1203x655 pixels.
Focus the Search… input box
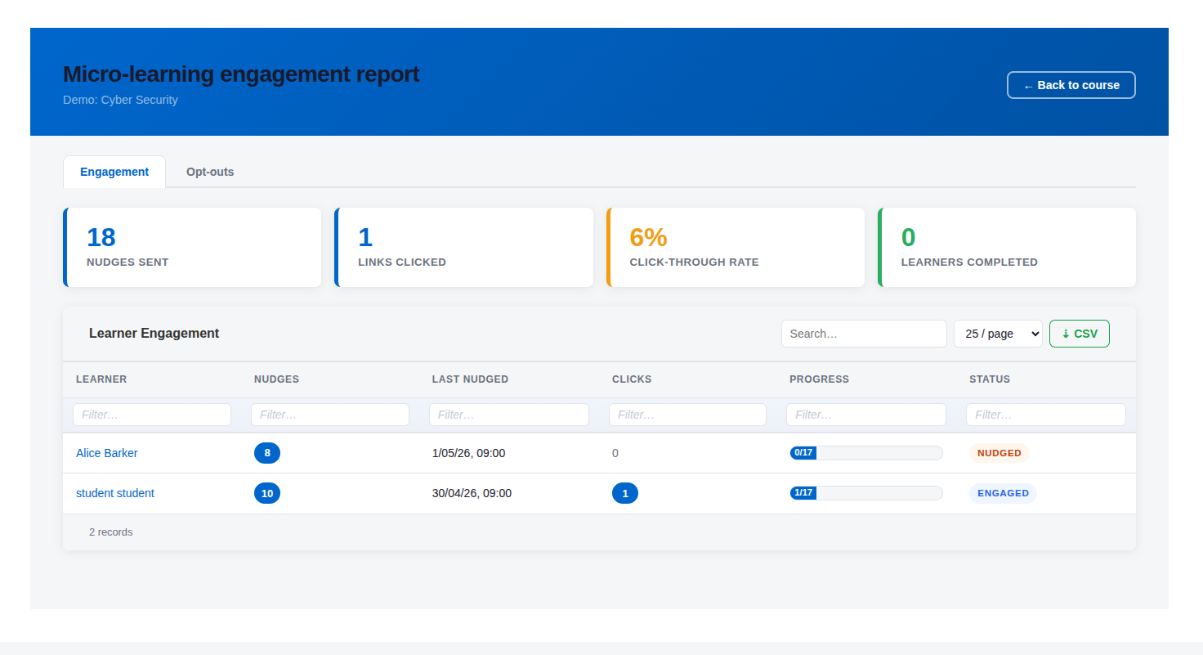coord(864,334)
